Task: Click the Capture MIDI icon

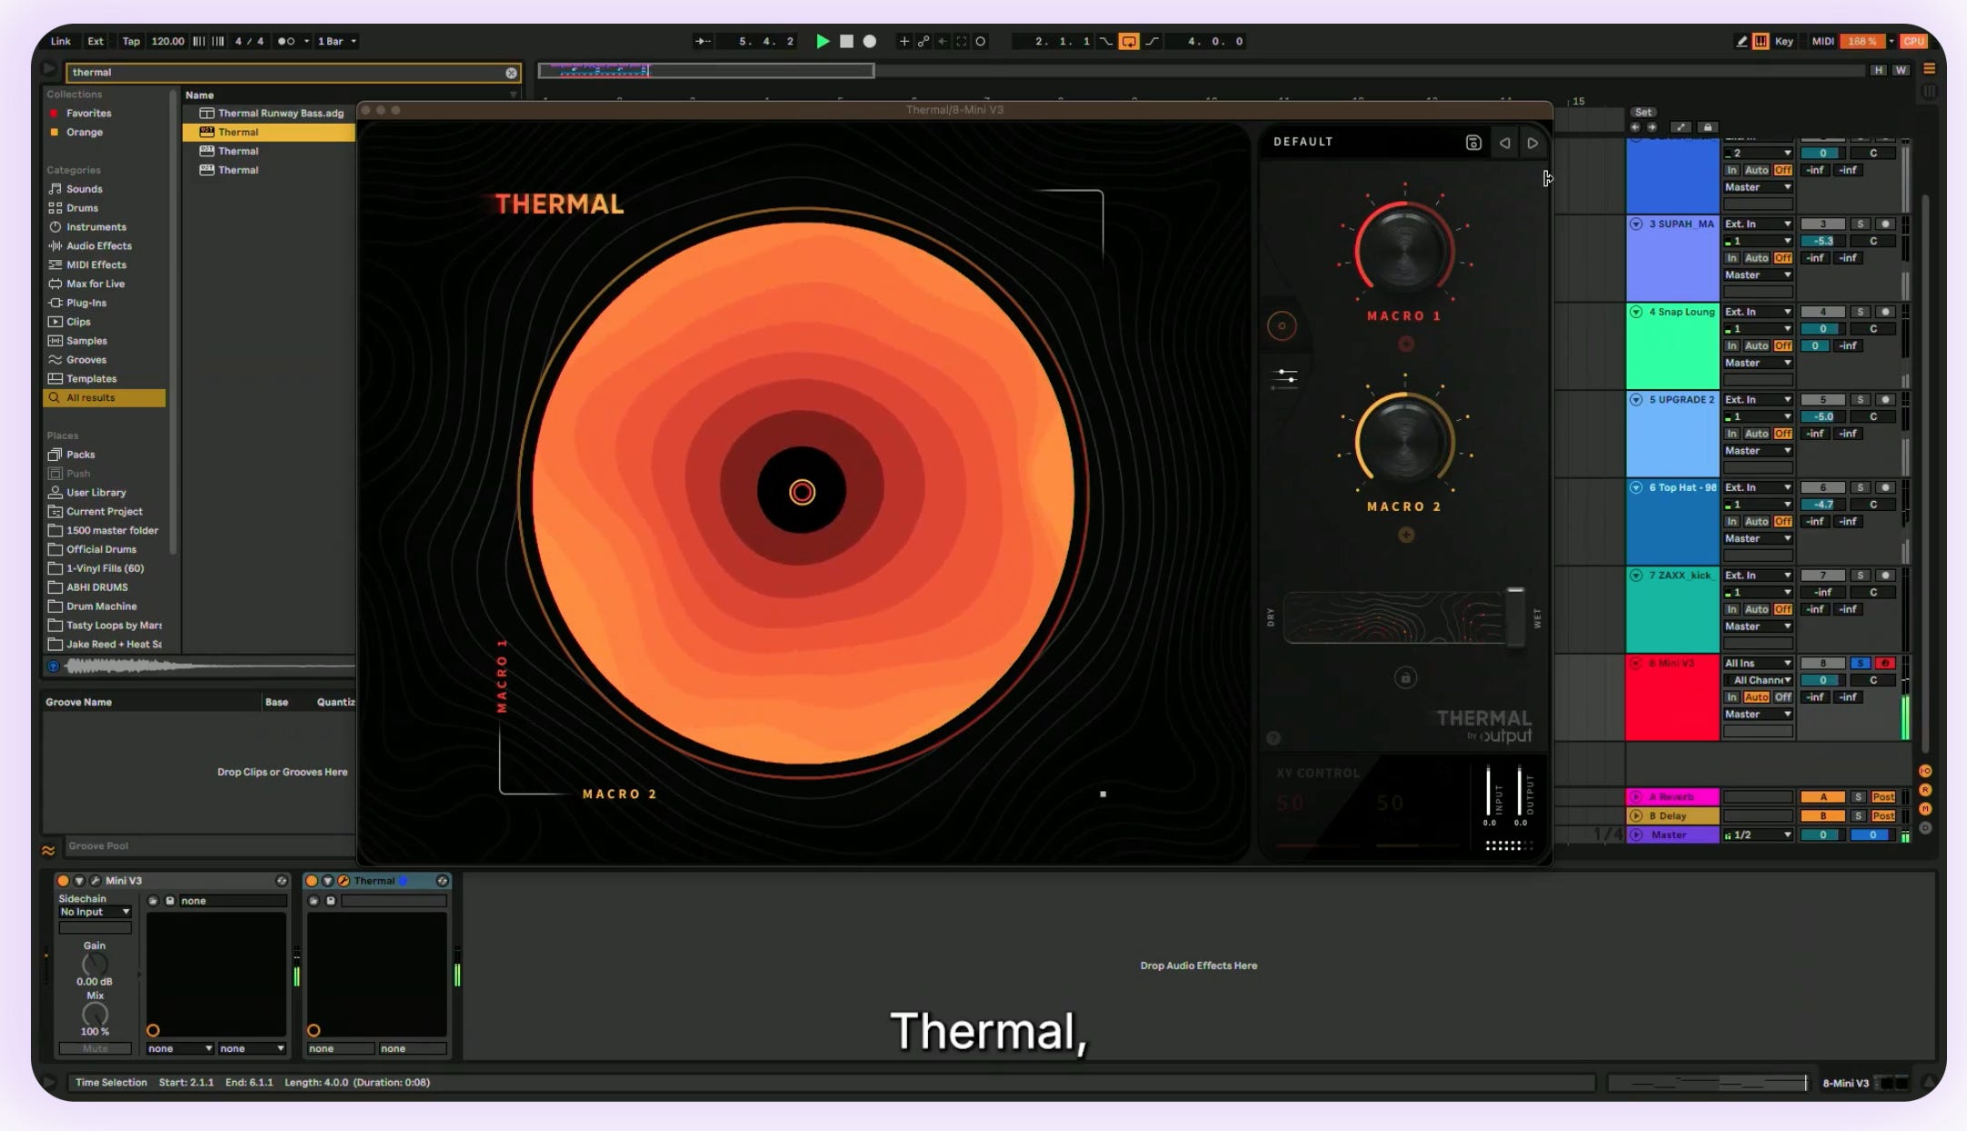Action: [x=962, y=41]
